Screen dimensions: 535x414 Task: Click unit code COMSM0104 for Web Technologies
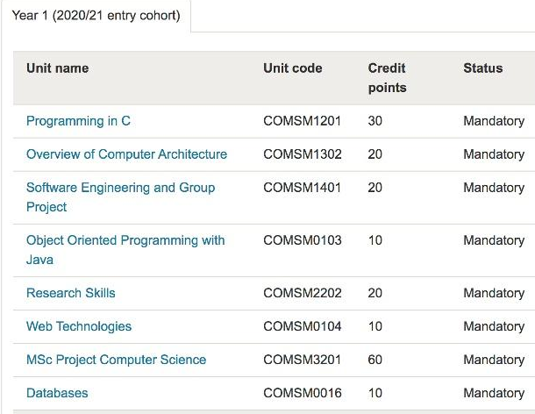point(302,326)
